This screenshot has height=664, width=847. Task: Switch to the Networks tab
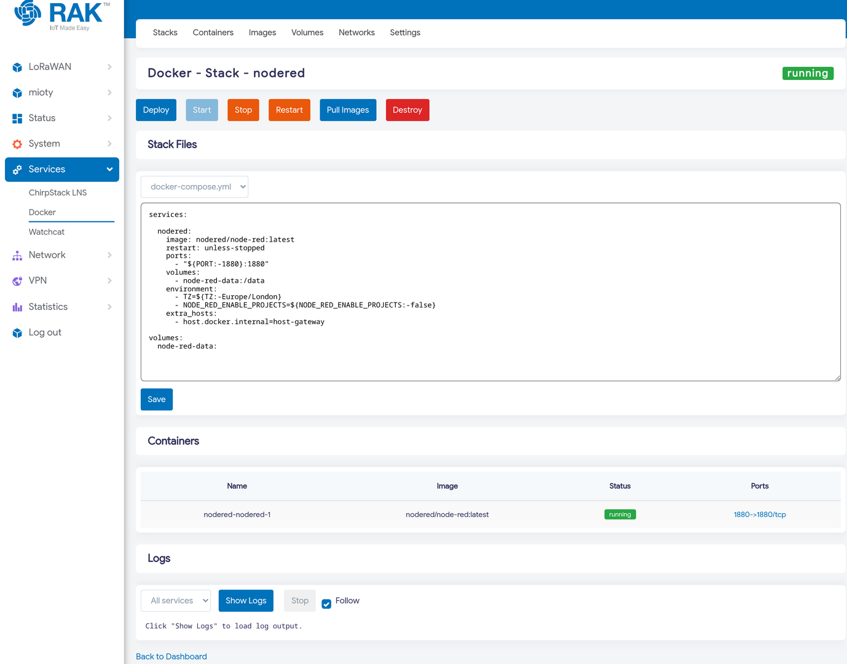[357, 33]
